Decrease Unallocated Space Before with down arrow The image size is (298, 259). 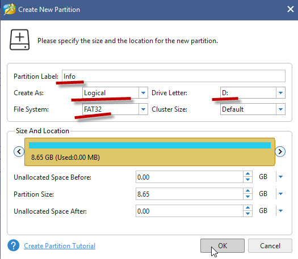pyautogui.click(x=247, y=180)
